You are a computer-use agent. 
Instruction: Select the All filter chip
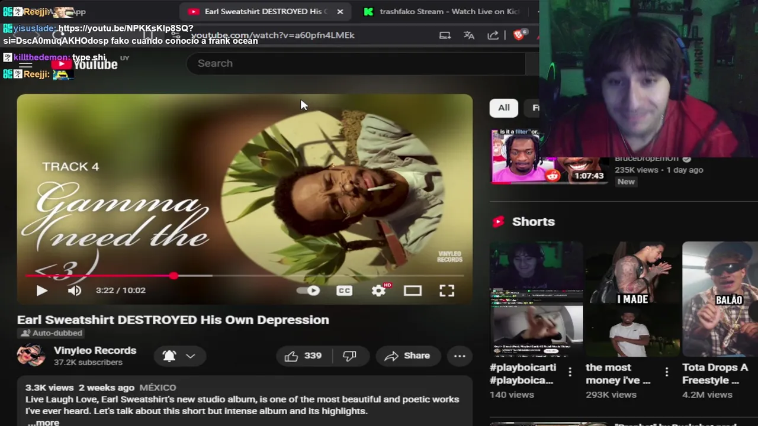tap(504, 108)
